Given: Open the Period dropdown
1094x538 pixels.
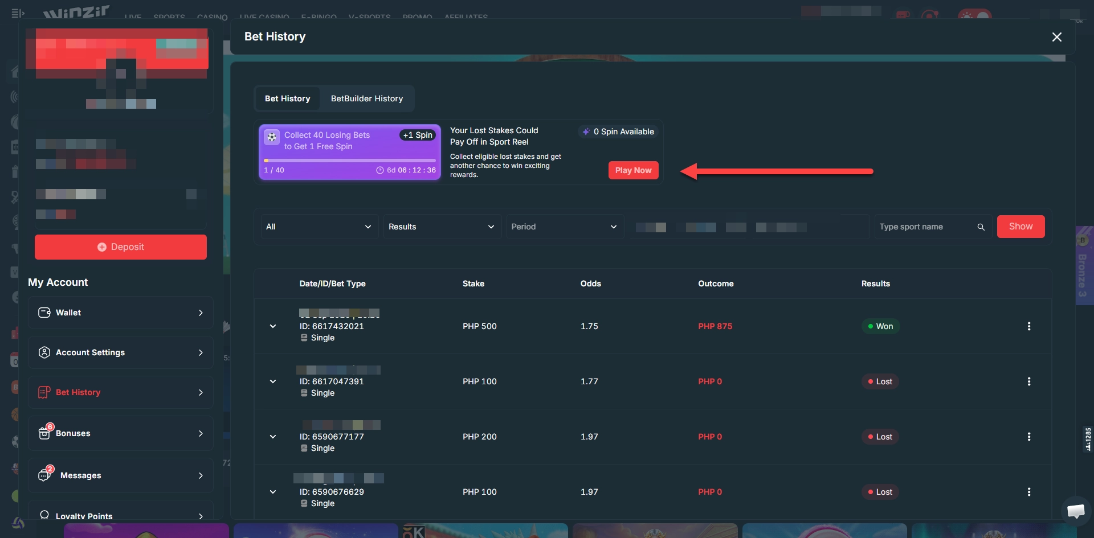Looking at the screenshot, I should [565, 227].
